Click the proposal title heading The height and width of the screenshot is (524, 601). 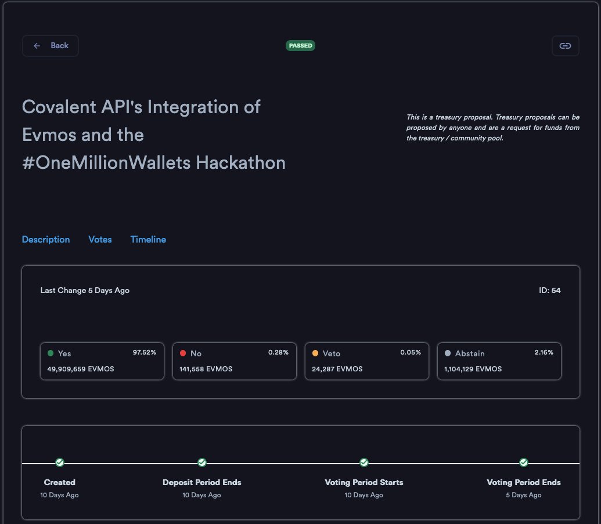pos(154,135)
